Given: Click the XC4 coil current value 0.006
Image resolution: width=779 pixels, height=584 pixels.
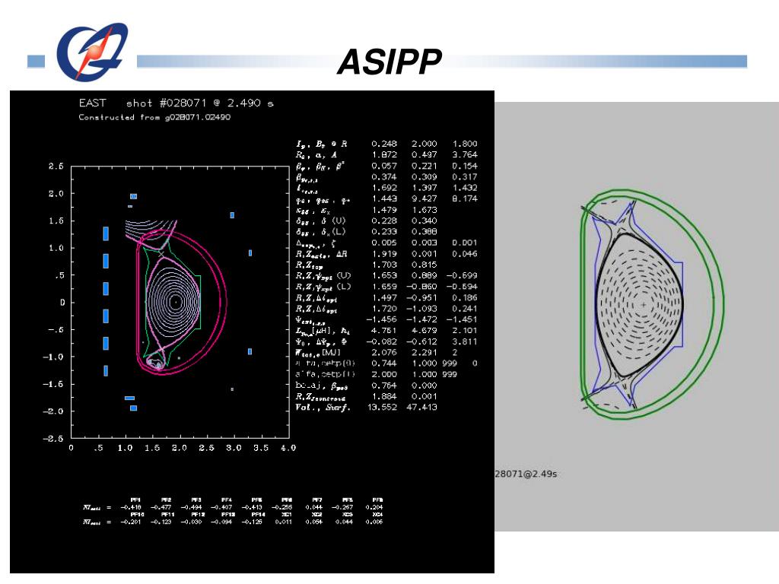Looking at the screenshot, I should click(374, 522).
